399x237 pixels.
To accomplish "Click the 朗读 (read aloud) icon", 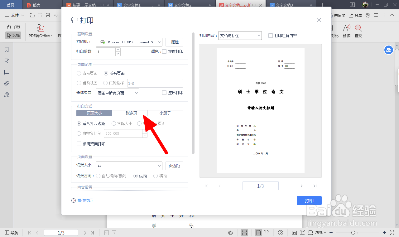I will 347,31.
